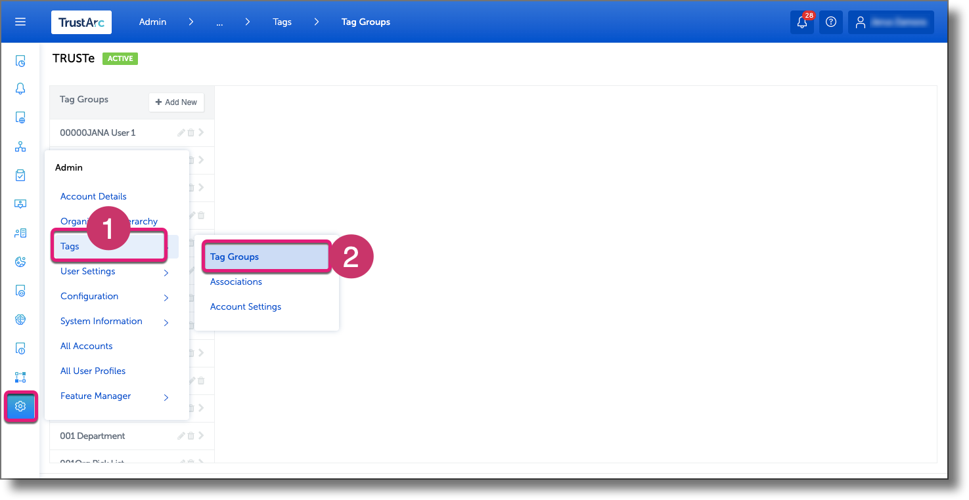Open the document-with-globe sidebar icon
This screenshot has width=969, height=500.
20,117
